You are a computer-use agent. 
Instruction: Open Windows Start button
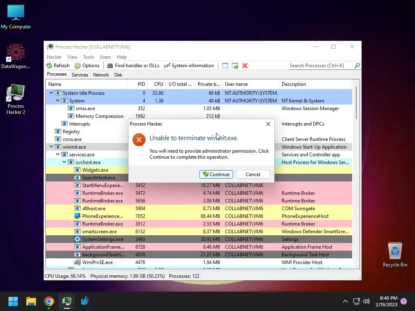[x=13, y=301]
